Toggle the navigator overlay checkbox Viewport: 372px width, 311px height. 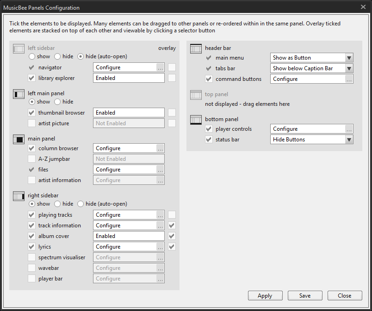tap(172, 67)
